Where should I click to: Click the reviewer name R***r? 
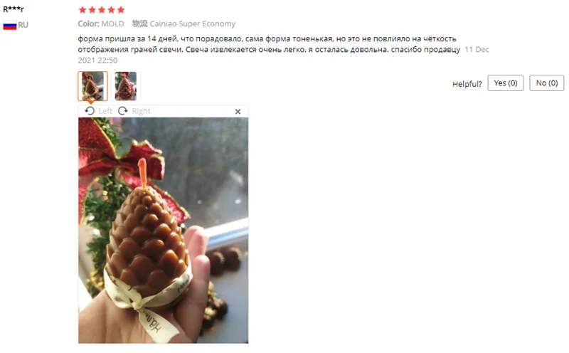pos(14,9)
